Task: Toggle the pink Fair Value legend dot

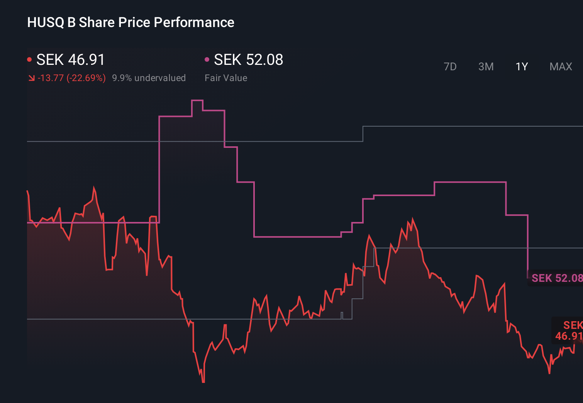Action: pos(207,59)
